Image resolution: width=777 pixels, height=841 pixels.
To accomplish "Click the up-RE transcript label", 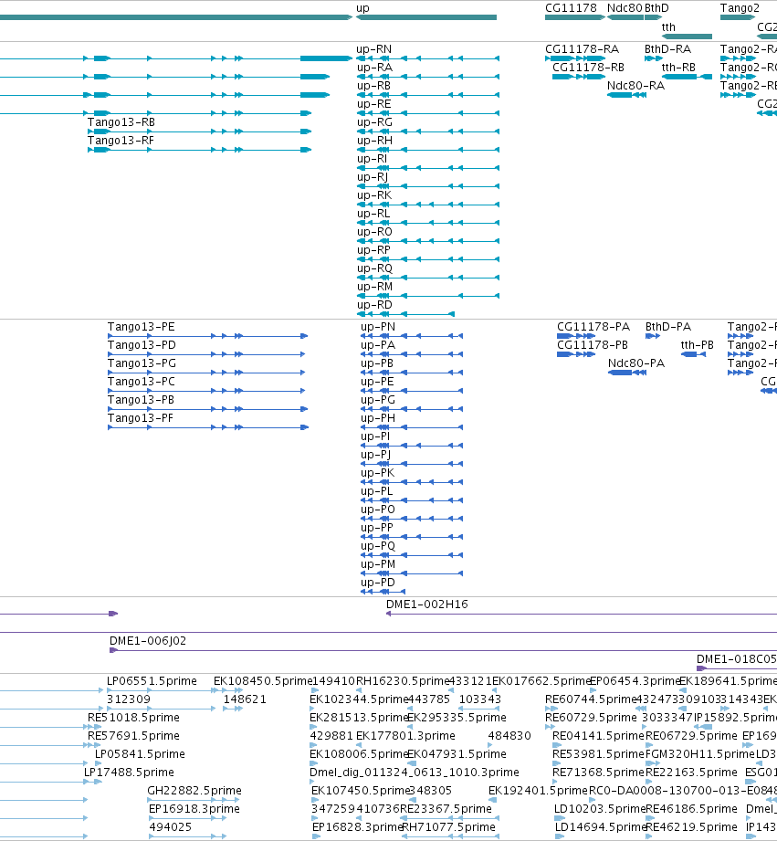I will point(373,104).
